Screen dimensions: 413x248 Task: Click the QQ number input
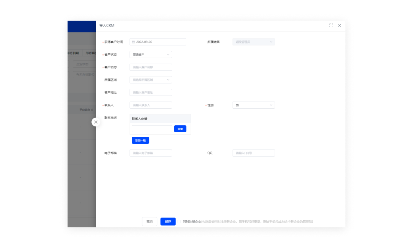(254, 153)
